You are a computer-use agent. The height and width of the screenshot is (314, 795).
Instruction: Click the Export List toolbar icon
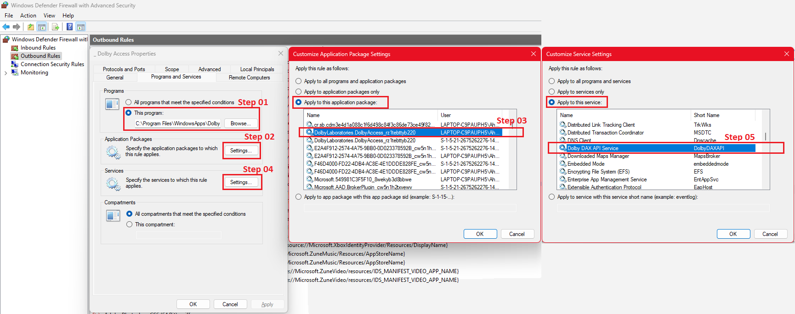coord(55,27)
